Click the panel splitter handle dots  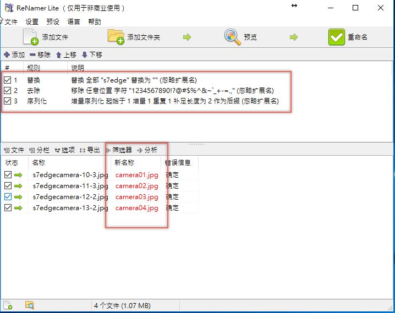tap(197, 144)
